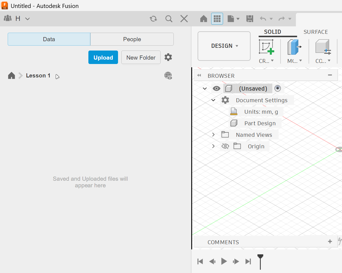Switch to the People tab
Viewport: 342px width, 273px height.
(x=132, y=39)
